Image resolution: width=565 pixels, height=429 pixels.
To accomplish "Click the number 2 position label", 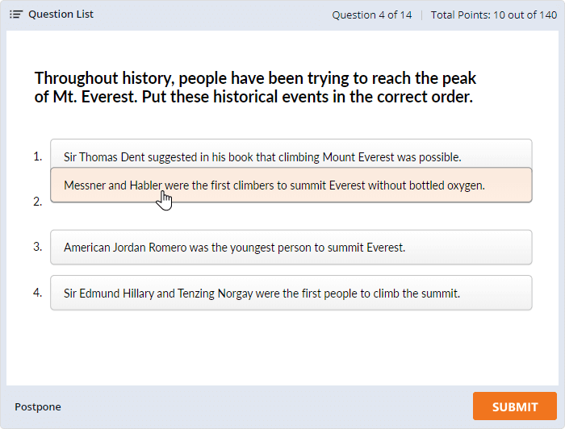I will 38,202.
